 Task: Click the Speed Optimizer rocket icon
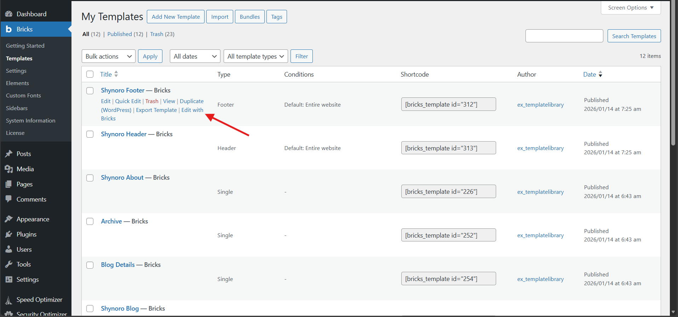tap(9, 300)
